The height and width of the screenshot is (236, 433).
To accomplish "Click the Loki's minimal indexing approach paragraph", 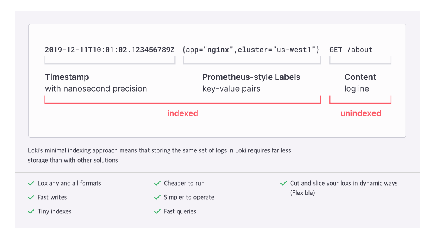I will coord(159,155).
